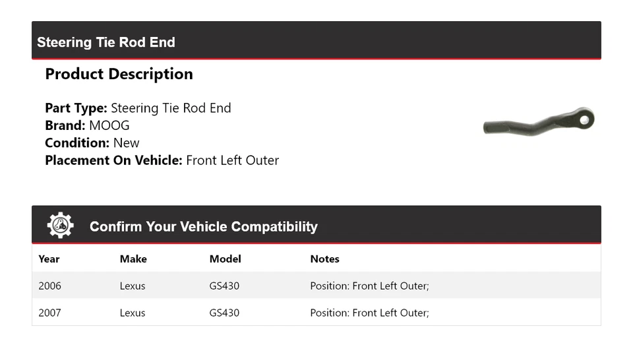Click GS430 in the 2006 row
Image resolution: width=633 pixels, height=347 pixels.
(224, 286)
